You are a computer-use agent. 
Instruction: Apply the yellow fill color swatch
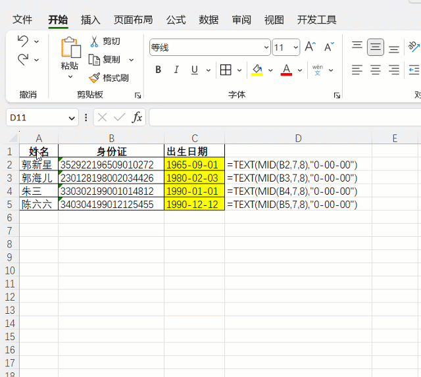[257, 70]
